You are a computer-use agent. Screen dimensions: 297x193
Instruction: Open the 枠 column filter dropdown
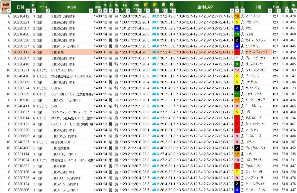237,11
